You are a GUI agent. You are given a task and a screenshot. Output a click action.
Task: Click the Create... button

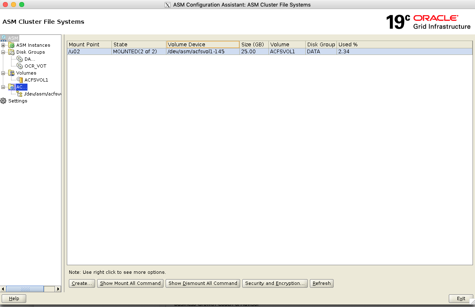(x=82, y=283)
